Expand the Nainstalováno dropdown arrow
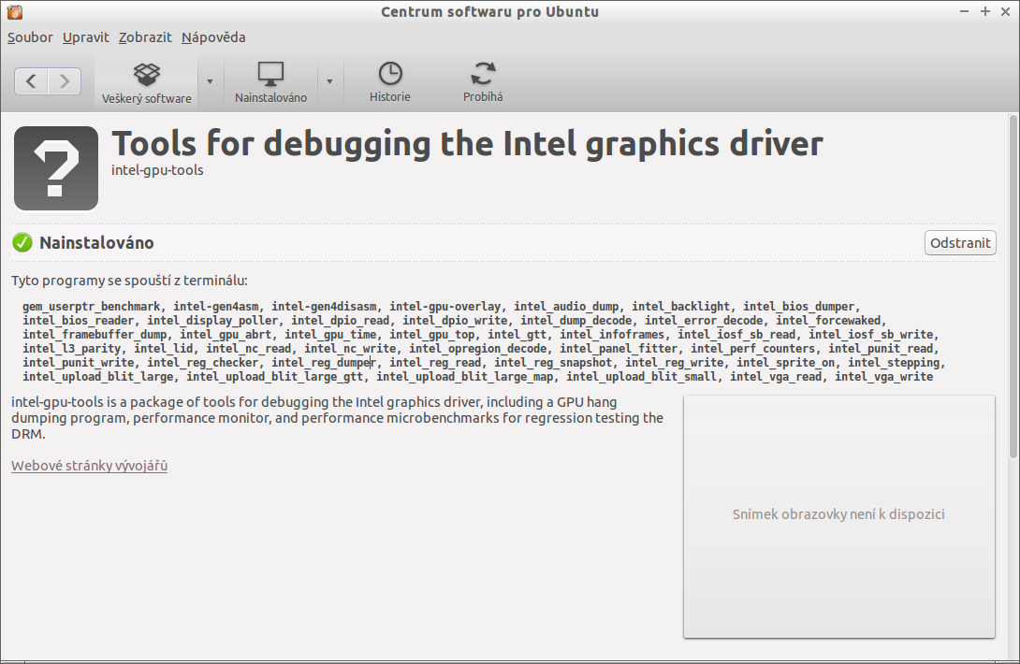Screen dimensions: 1020x664 [x=329, y=81]
